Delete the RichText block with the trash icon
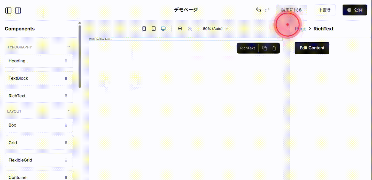Image resolution: width=372 pixels, height=180 pixels. (x=274, y=48)
